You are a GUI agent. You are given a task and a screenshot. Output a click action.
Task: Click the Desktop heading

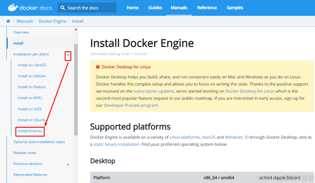tap(103, 161)
